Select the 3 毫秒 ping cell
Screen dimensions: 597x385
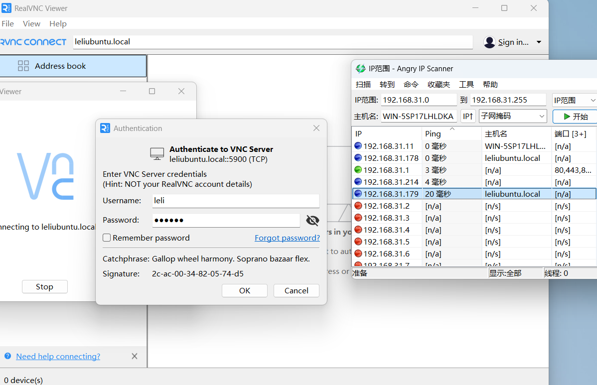[451, 170]
